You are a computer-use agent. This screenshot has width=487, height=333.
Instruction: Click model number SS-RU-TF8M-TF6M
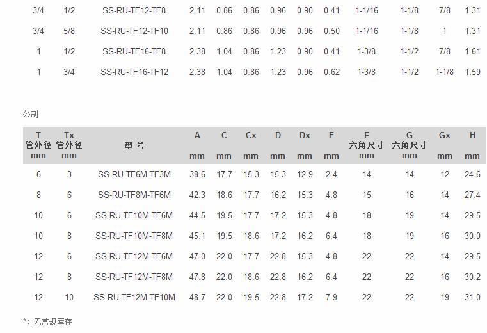pos(134,195)
